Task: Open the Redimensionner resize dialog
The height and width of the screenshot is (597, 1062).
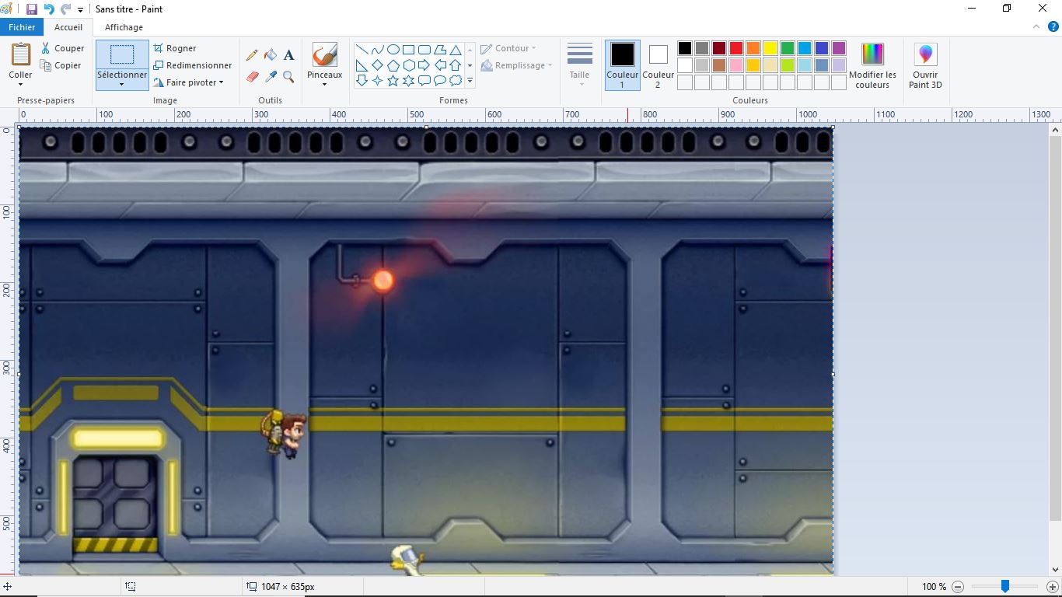Action: 193,65
